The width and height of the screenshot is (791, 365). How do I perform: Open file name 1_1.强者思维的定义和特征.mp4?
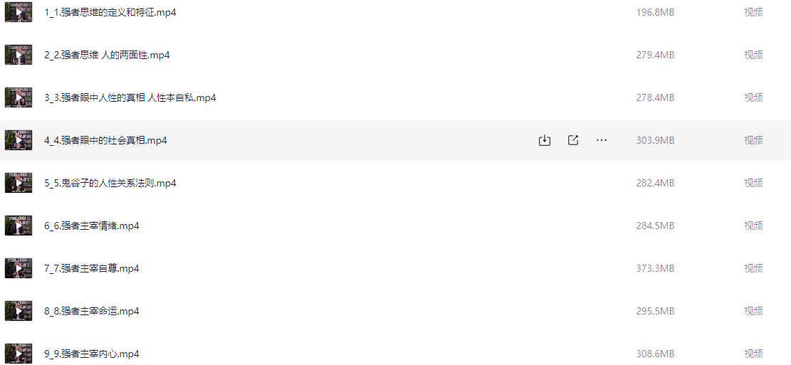pos(110,13)
